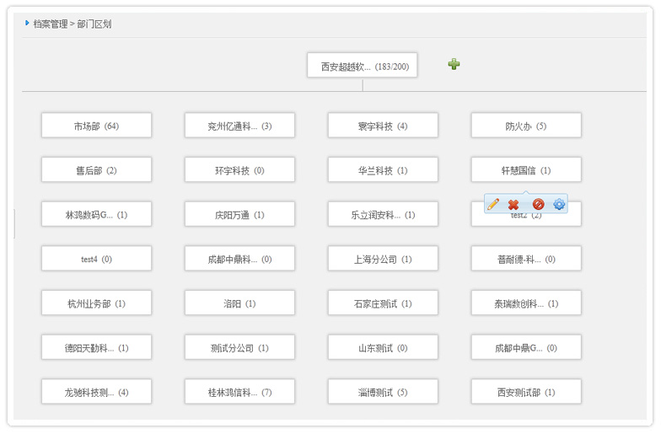This screenshot has height=434, width=661.
Task: Click 秦瑞数创科... (1) department
Action: 526,303
